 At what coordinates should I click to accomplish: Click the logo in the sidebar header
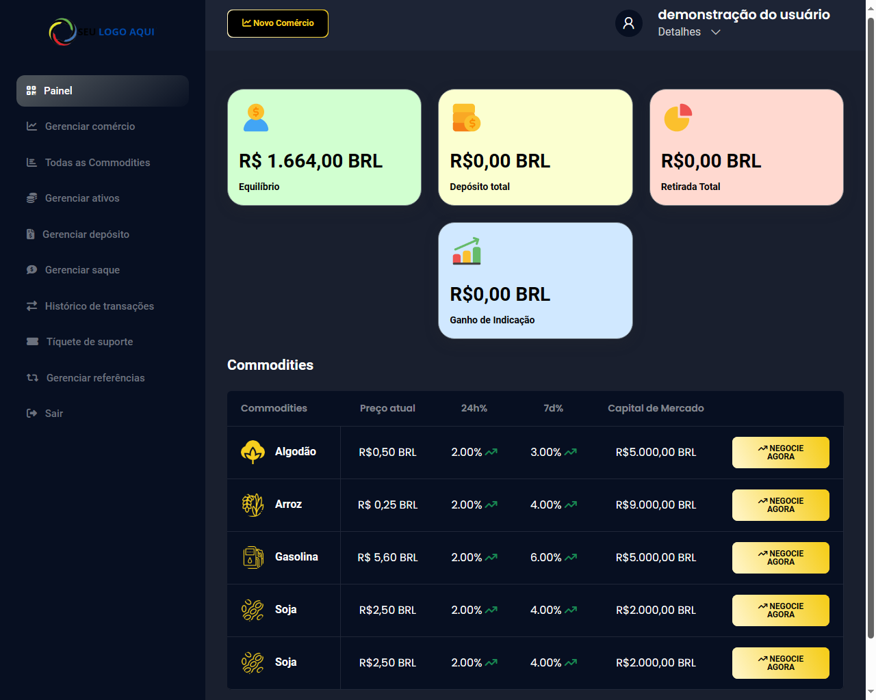click(x=102, y=31)
